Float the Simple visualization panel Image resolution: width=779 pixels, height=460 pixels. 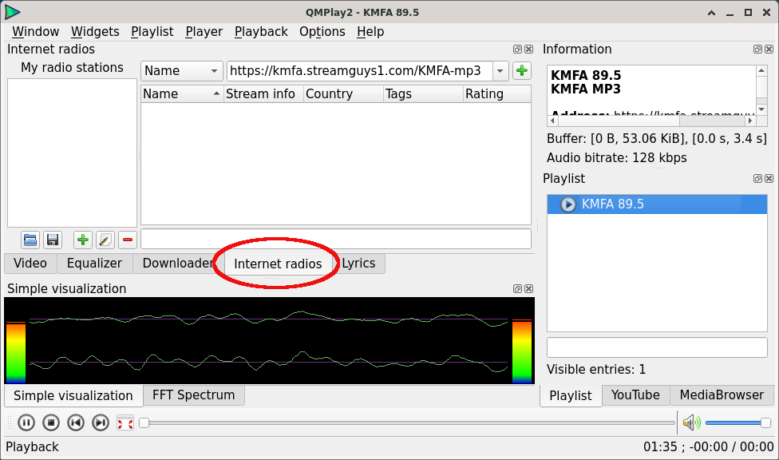tap(517, 289)
